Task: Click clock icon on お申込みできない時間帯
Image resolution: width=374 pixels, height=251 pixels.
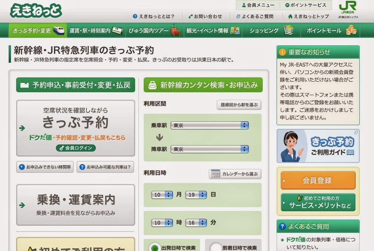Action: click(22, 167)
